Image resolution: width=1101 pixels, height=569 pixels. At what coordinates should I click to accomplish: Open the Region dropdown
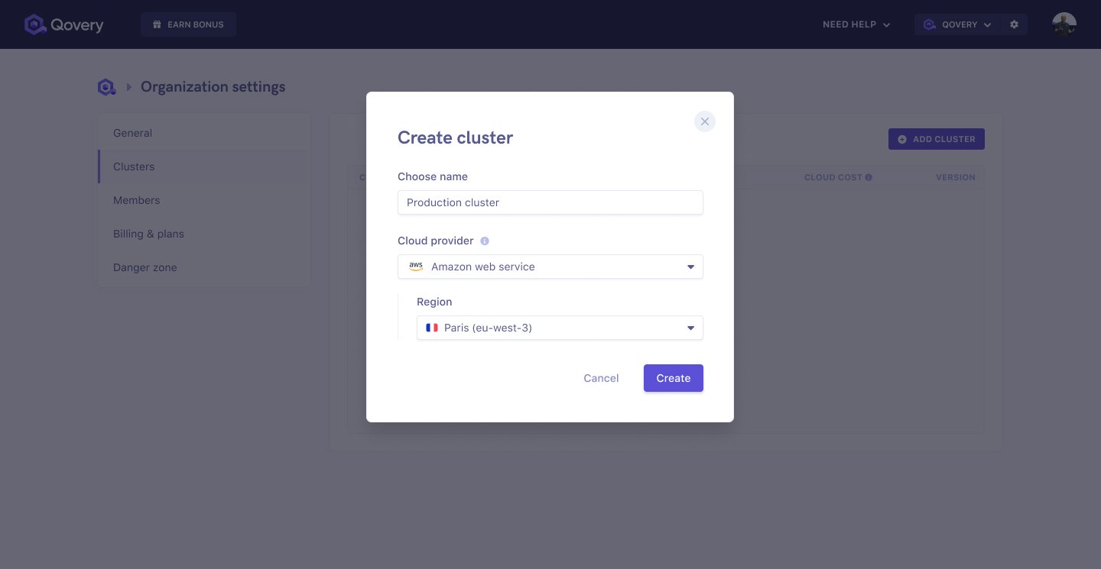click(560, 328)
